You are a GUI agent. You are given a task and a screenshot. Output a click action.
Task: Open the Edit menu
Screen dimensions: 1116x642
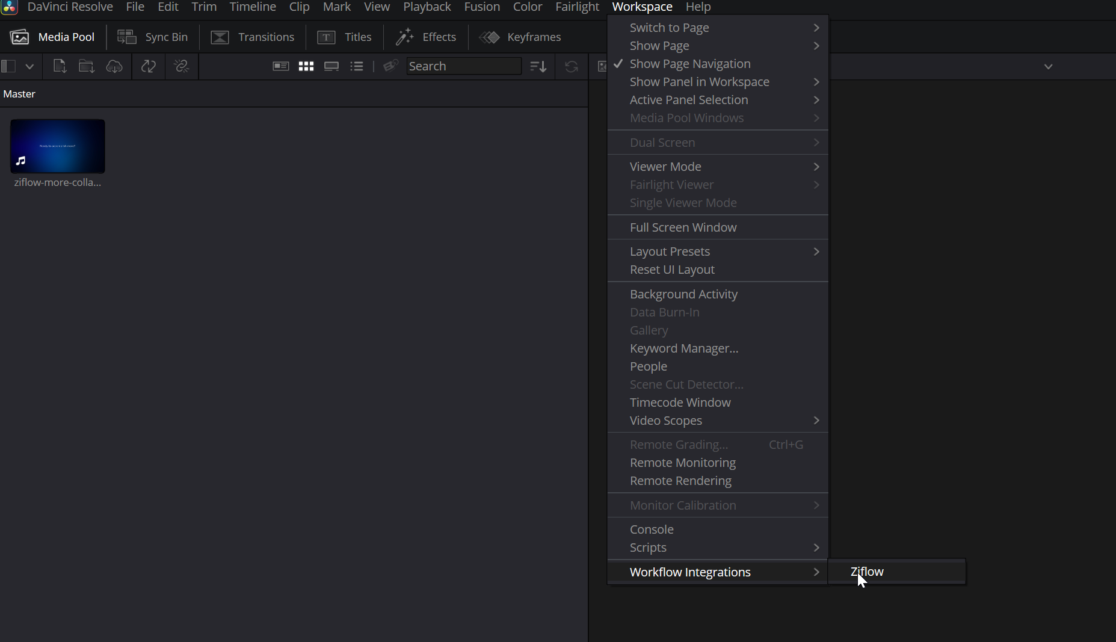pos(168,7)
